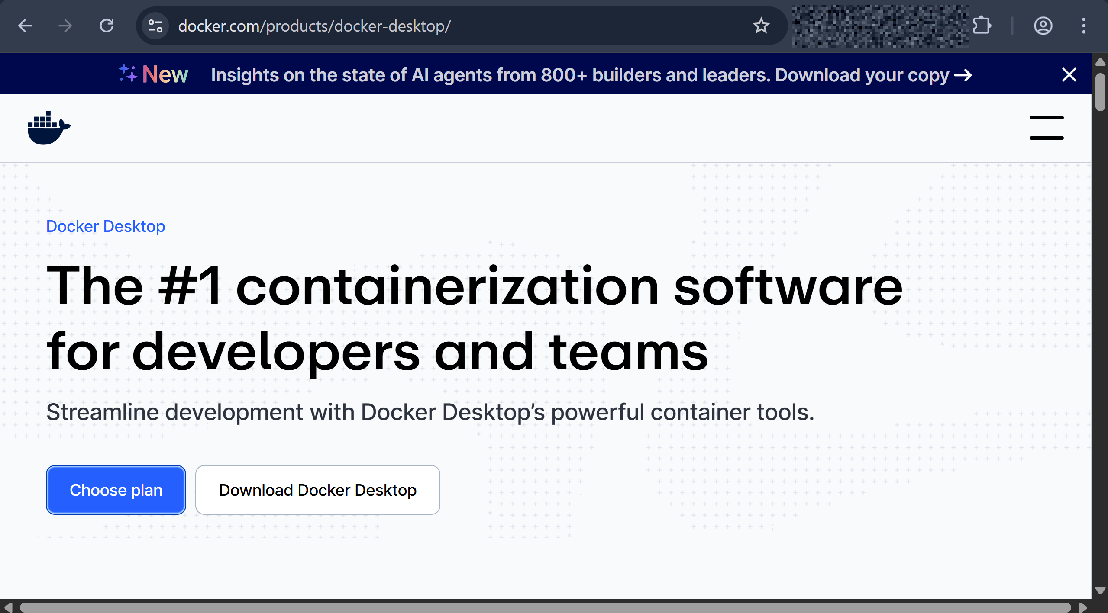Click the browser back arrow
The image size is (1108, 613).
point(25,26)
